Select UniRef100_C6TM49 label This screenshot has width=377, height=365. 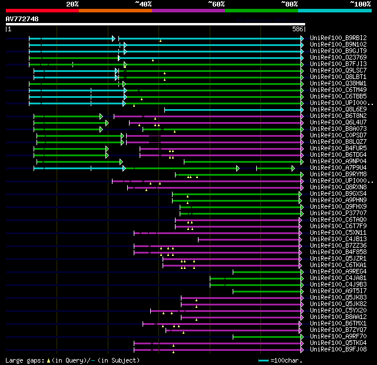[x=338, y=90]
